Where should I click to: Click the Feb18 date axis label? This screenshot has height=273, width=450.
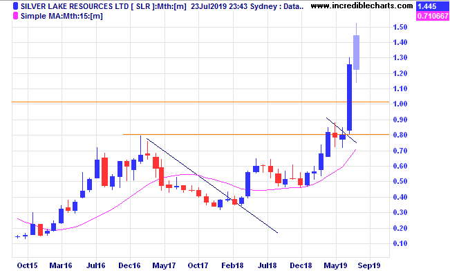click(x=232, y=265)
